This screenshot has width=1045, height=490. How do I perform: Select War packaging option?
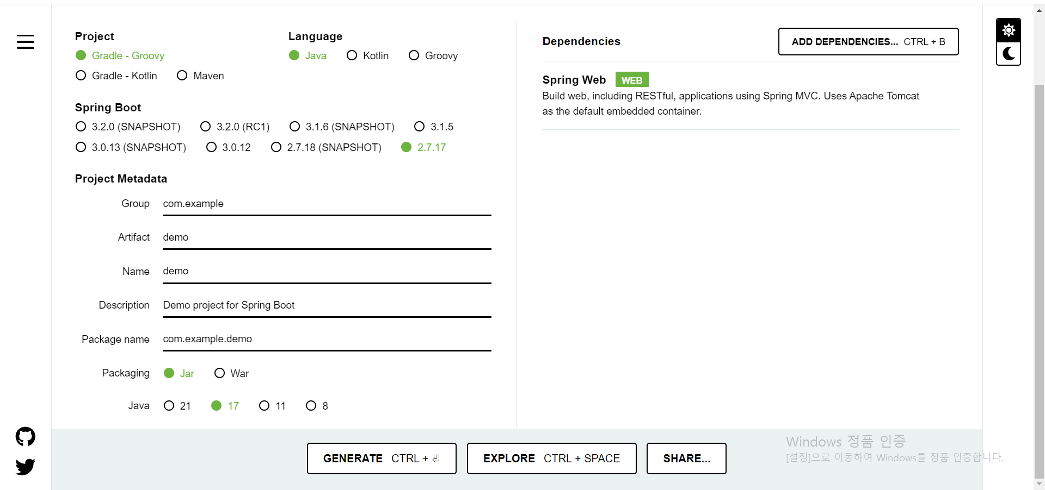point(231,373)
